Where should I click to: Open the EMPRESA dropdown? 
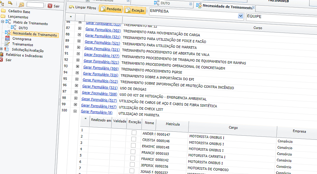240,16
